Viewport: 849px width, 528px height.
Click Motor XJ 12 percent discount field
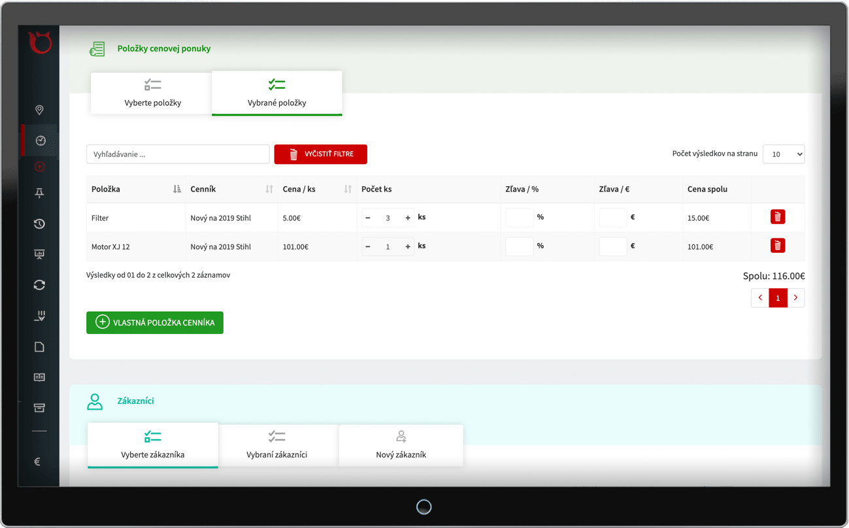[x=520, y=246]
